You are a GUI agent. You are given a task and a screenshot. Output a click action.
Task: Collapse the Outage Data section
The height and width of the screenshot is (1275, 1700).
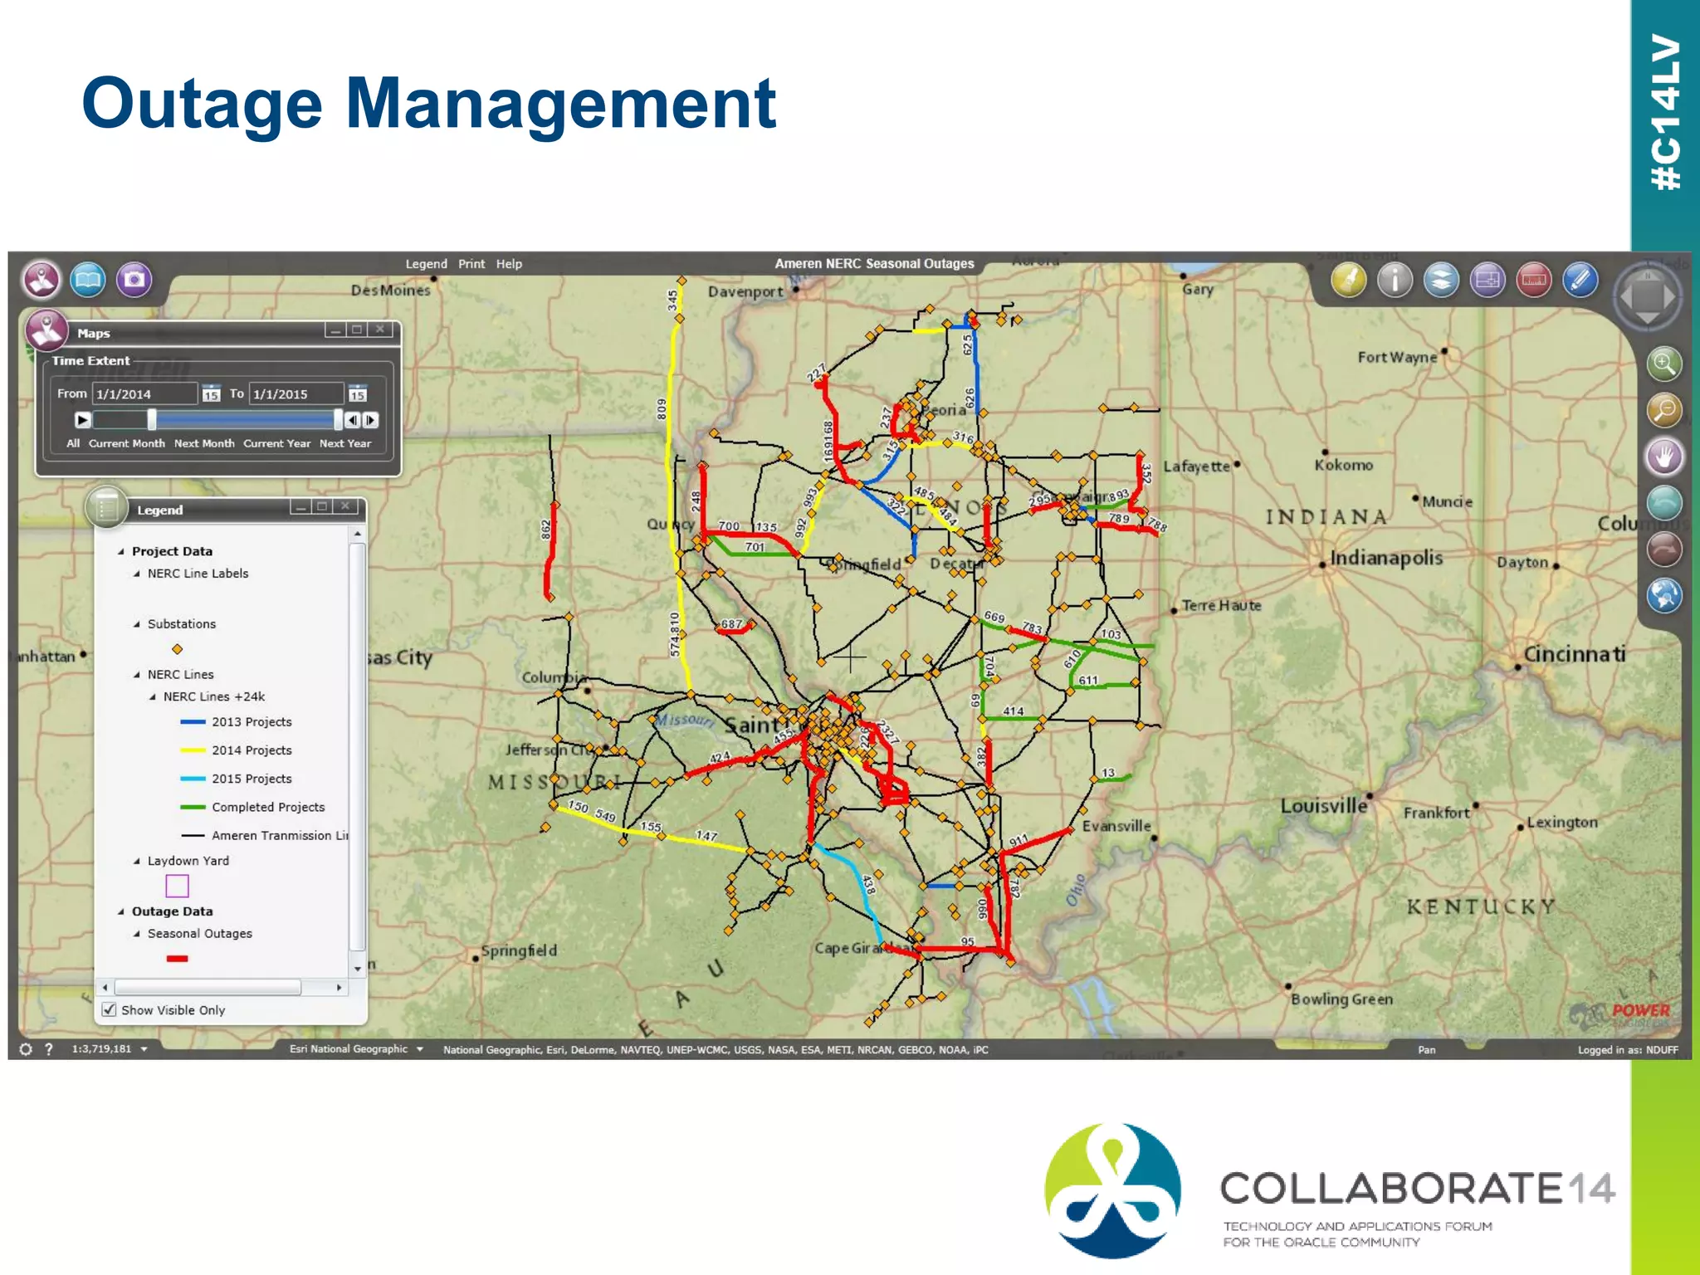pyautogui.click(x=121, y=911)
